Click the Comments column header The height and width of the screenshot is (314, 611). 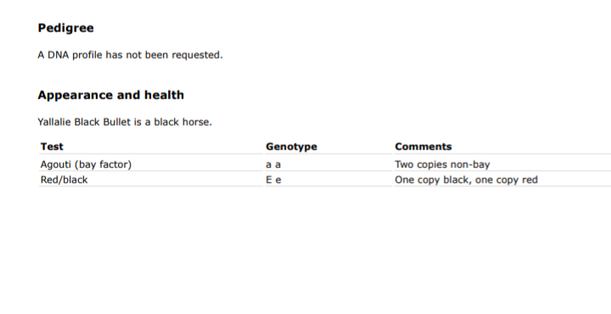pos(423,147)
